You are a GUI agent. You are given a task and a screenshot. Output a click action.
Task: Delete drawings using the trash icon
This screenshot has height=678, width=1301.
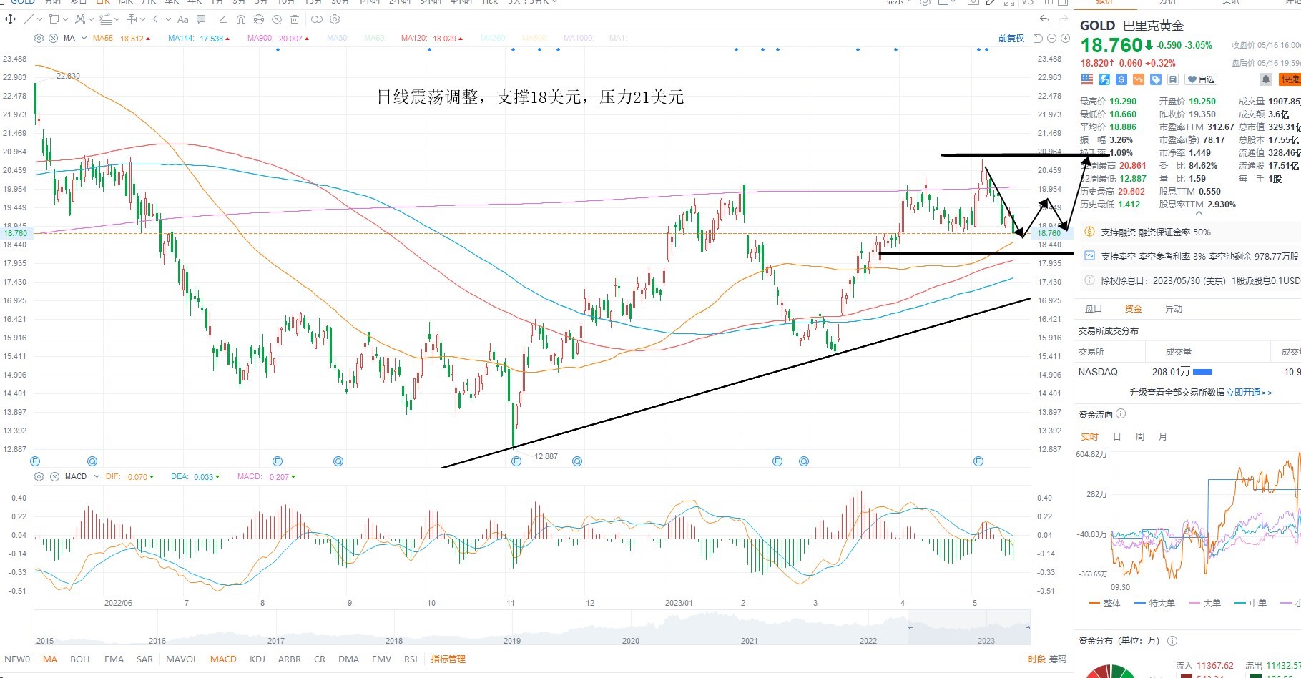295,19
